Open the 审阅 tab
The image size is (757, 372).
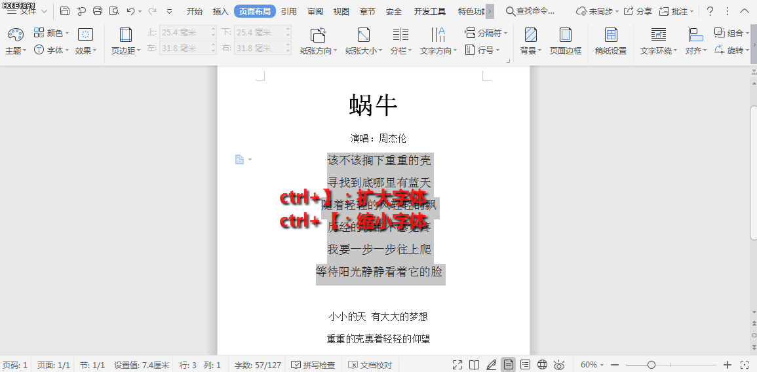coord(315,11)
